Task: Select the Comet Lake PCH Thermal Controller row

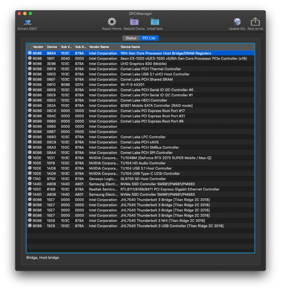Action: (150, 69)
